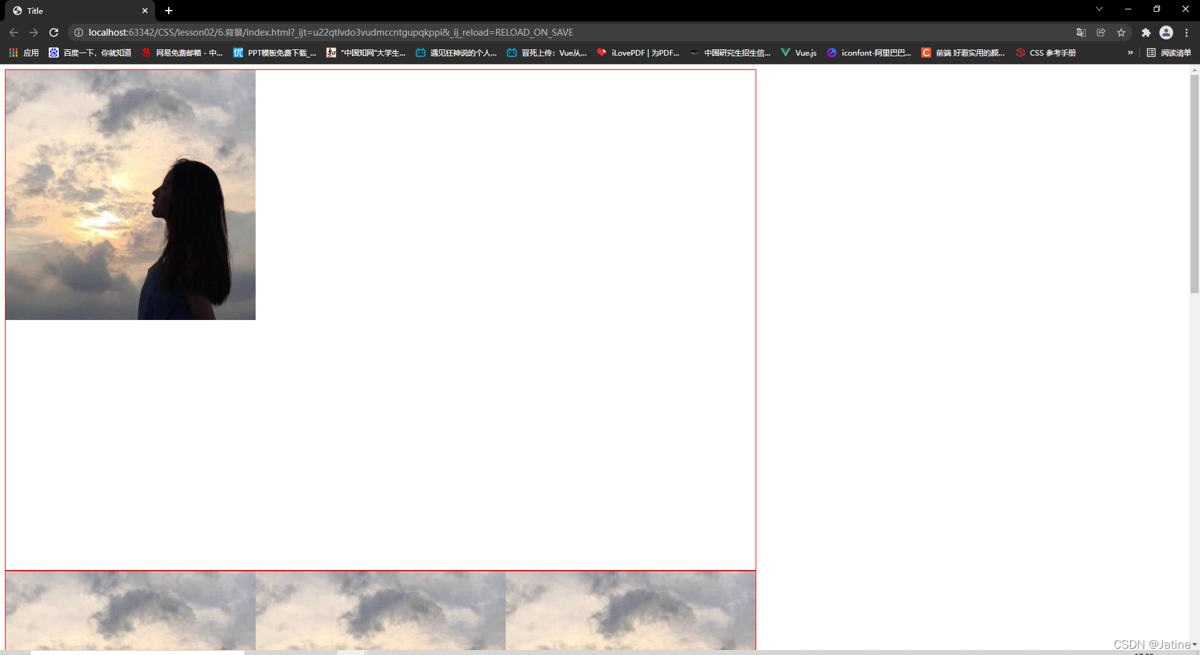Click the girl silhouette image
This screenshot has width=1200, height=655.
131,195
